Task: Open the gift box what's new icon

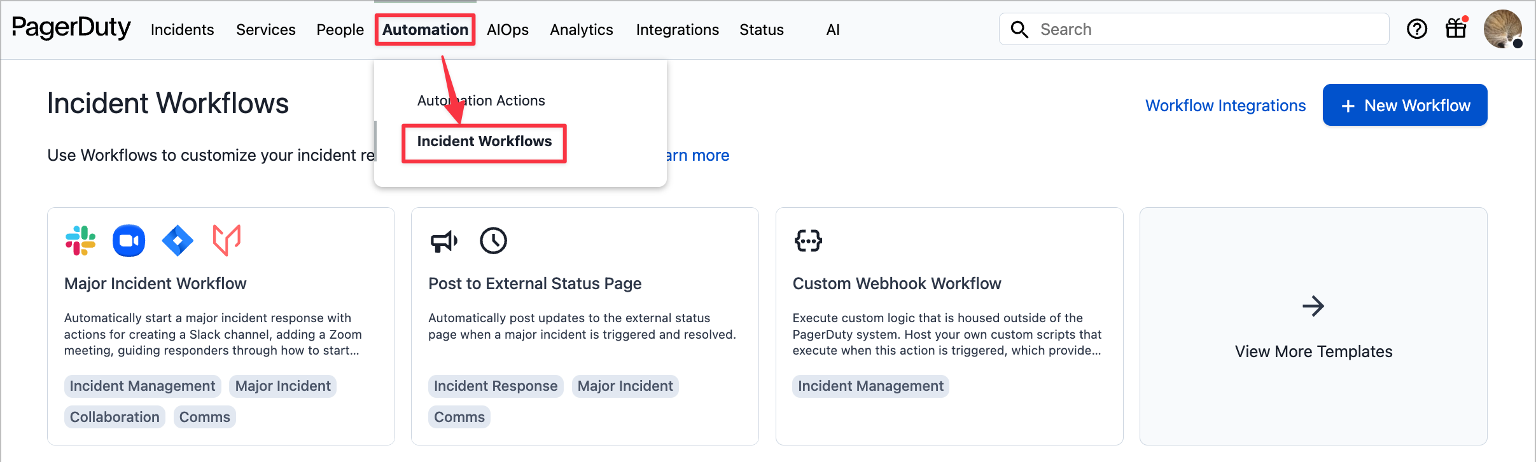Action: tap(1456, 29)
